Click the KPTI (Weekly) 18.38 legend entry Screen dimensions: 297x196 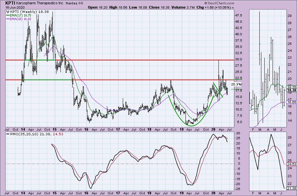(29, 12)
